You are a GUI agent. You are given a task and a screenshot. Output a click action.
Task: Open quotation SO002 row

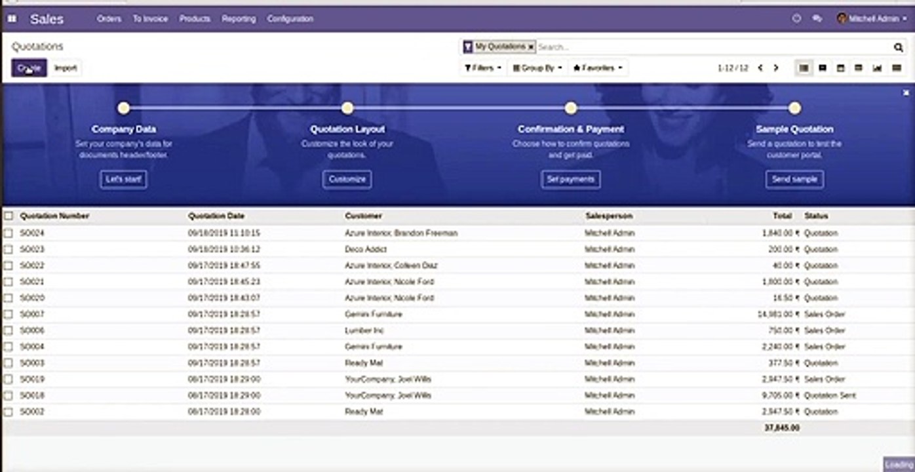tap(457, 412)
